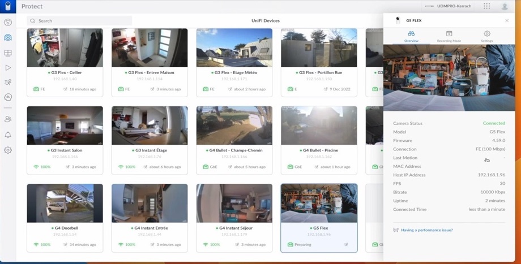Open the Detections running-person icon in the sidebar
The image size is (521, 264).
click(8, 82)
